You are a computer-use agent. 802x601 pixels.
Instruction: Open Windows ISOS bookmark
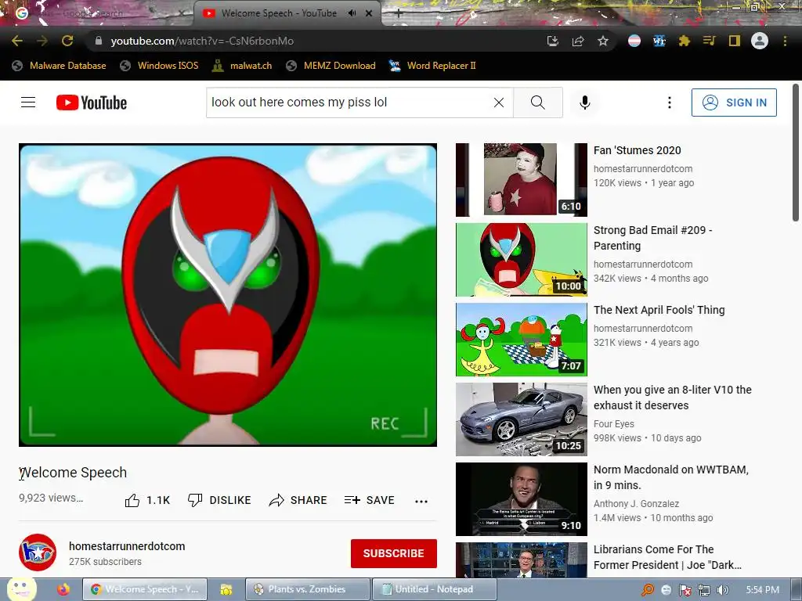click(x=159, y=66)
